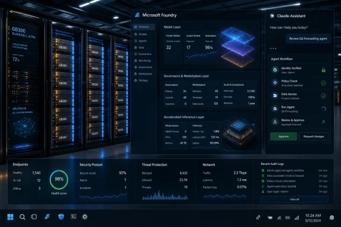Click the Data Access green checkmark
The width and height of the screenshot is (341, 227).
tap(323, 96)
